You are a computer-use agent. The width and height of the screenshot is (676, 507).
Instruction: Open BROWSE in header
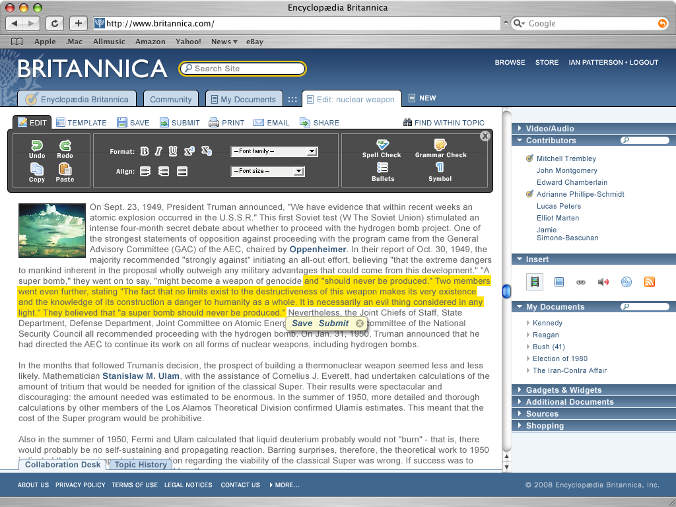510,62
